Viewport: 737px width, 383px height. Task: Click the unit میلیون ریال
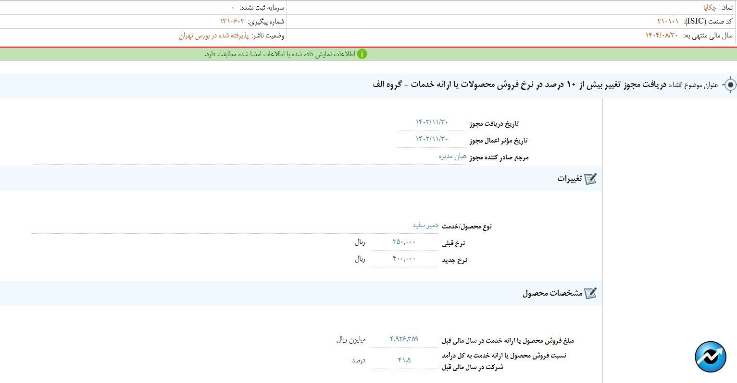pos(351,340)
